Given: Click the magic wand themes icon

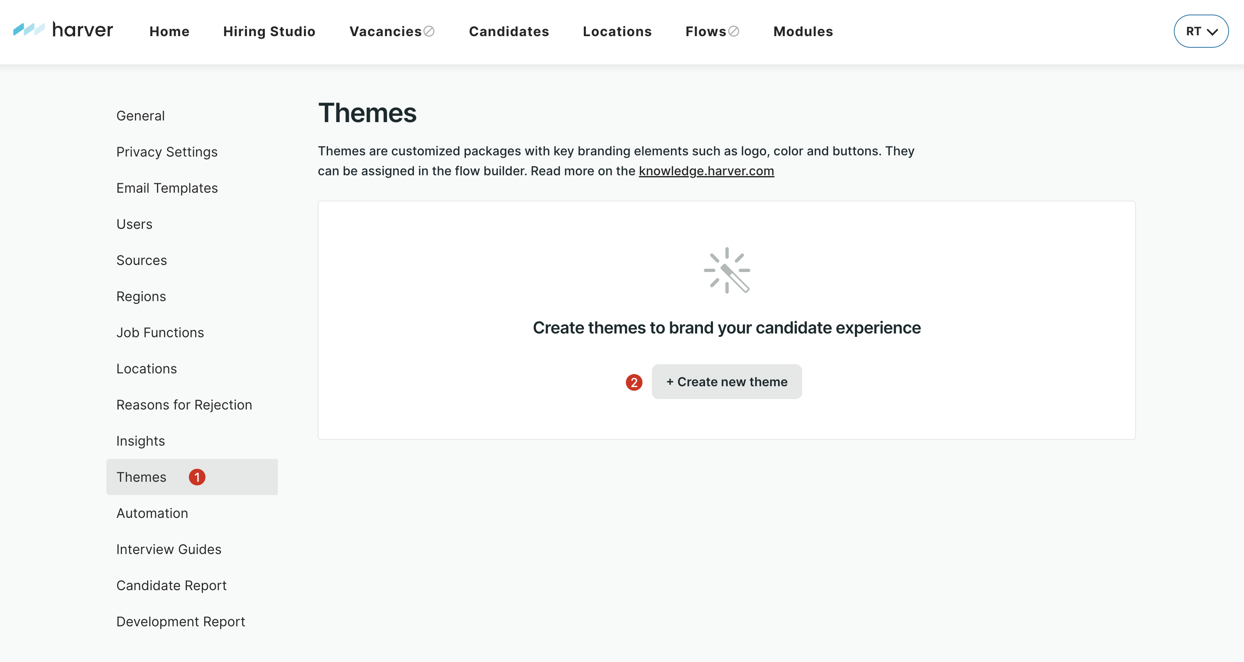Looking at the screenshot, I should 726,270.
